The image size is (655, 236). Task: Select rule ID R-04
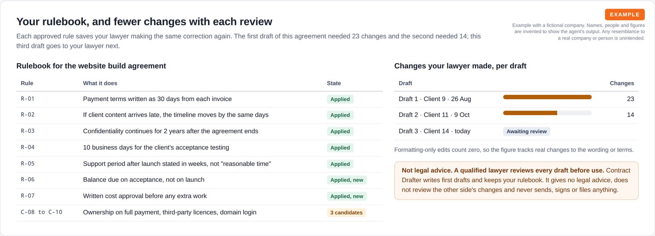coord(28,147)
